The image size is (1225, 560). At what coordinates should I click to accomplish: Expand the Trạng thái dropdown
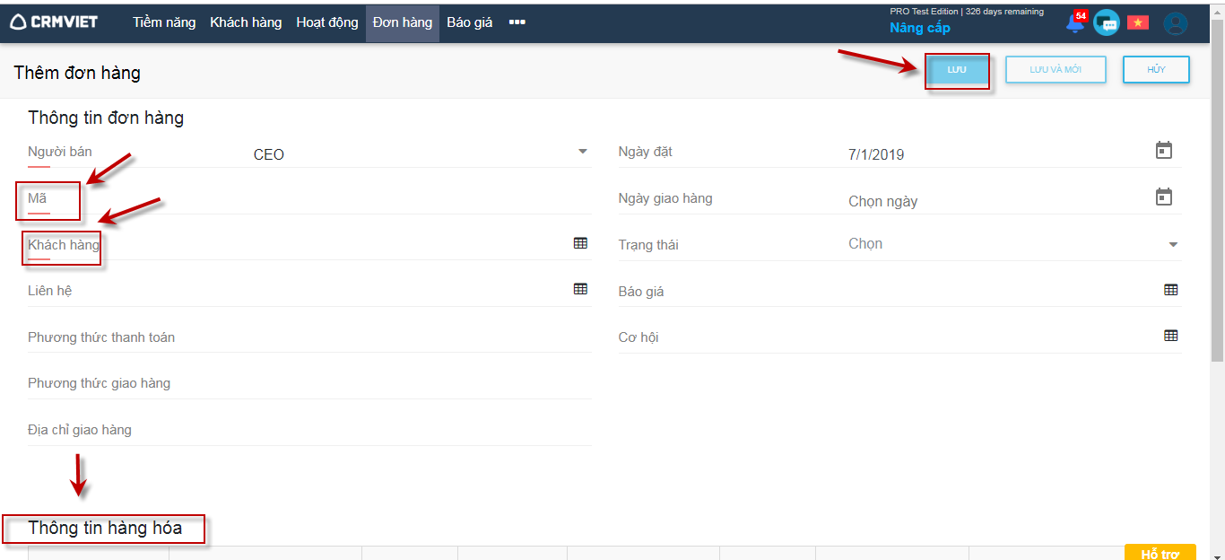[1173, 245]
